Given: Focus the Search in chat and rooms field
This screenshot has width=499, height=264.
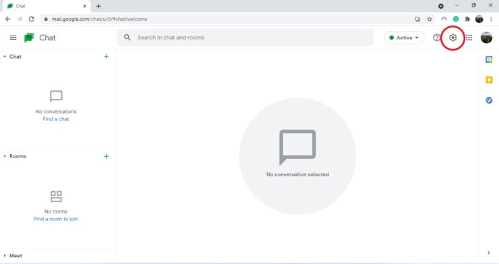Looking at the screenshot, I should (x=245, y=38).
